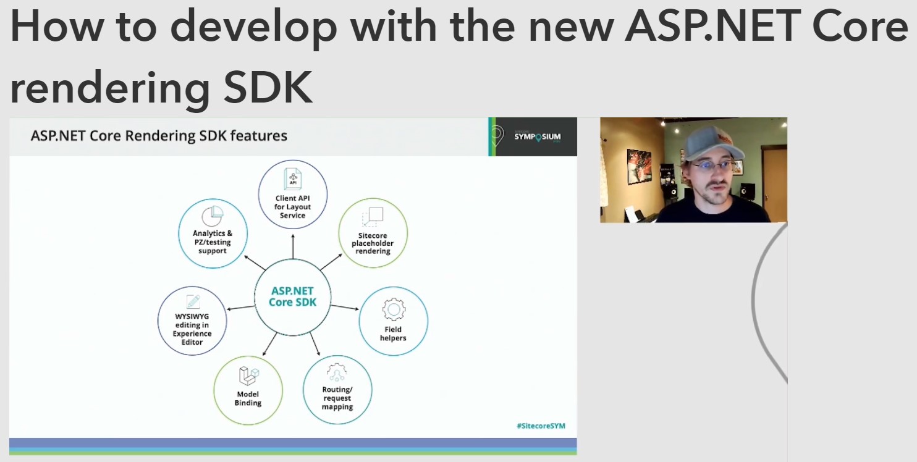Click the 'SYMPOSIUM' logo text
917x462 pixels.
tap(538, 136)
